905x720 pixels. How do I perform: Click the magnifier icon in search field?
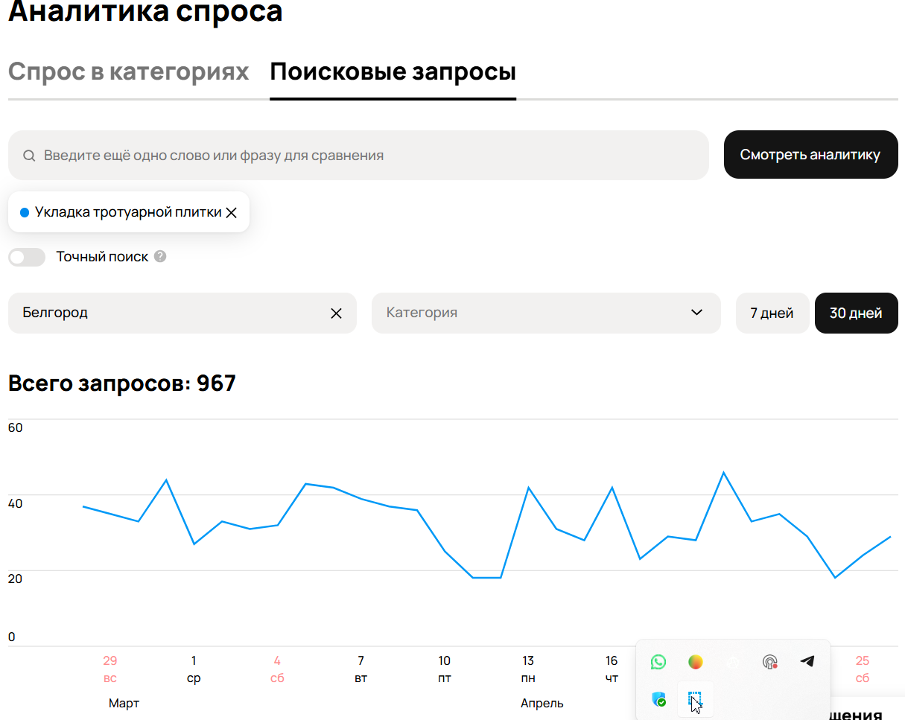click(x=29, y=156)
